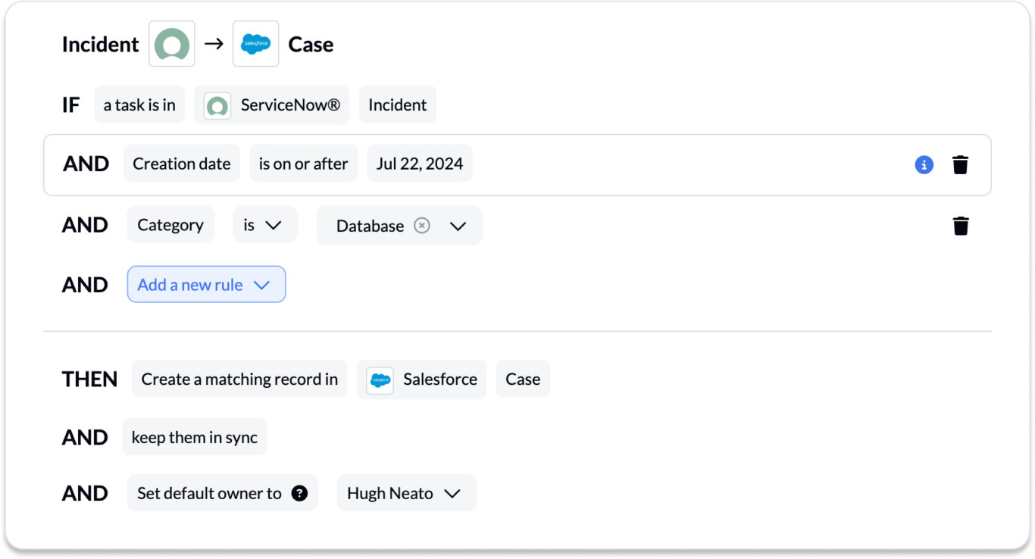Screen dimensions: 1035x559
Task: Remove the Database value using the x circle
Action: [x=422, y=225]
